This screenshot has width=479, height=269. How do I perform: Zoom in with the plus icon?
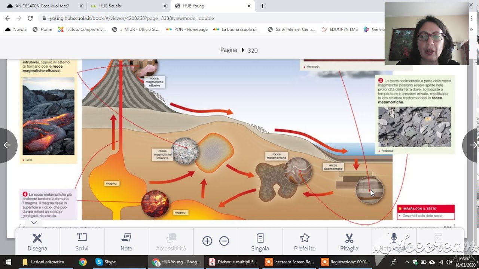tap(207, 241)
